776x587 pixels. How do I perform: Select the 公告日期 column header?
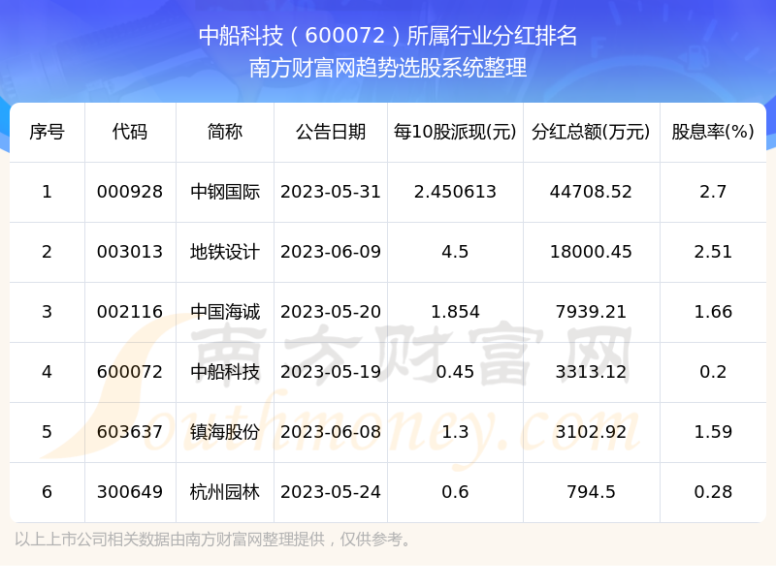(x=331, y=132)
